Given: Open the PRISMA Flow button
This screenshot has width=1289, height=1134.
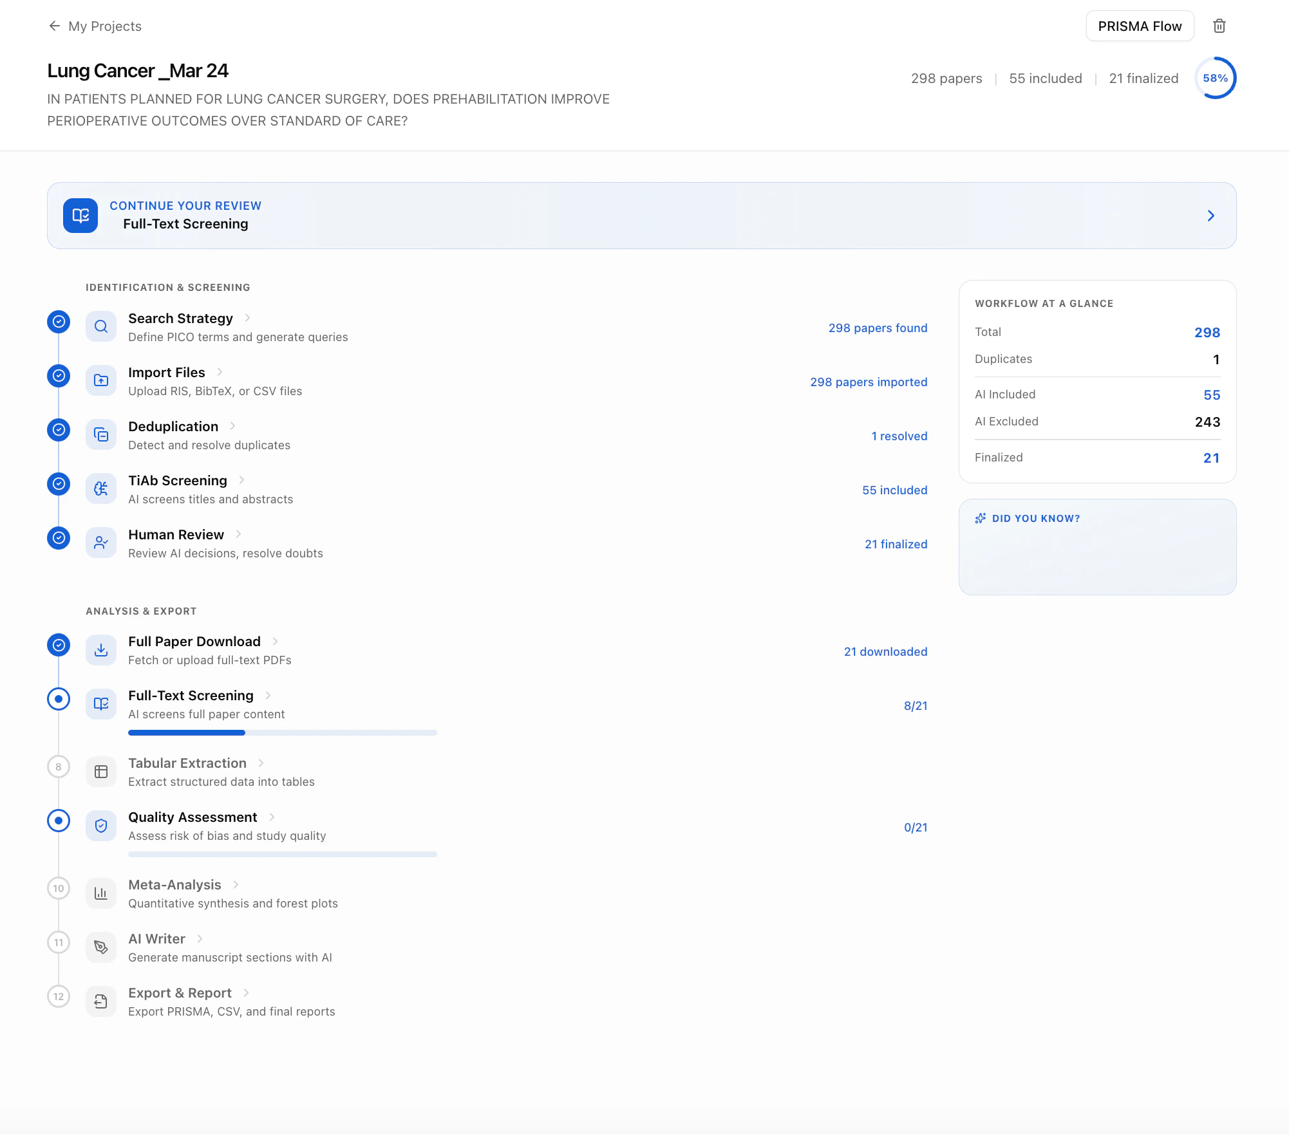Looking at the screenshot, I should pyautogui.click(x=1139, y=26).
